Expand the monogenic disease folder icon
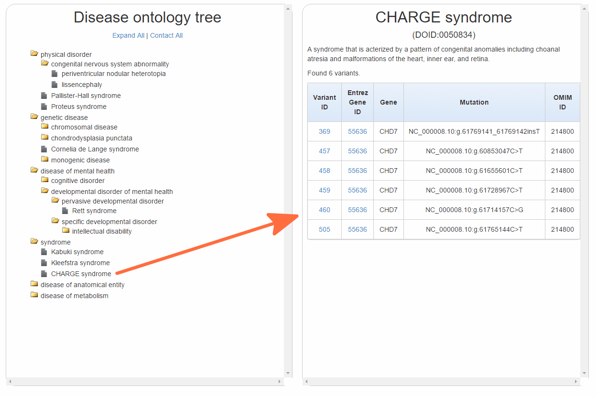597x397 pixels. [x=44, y=160]
